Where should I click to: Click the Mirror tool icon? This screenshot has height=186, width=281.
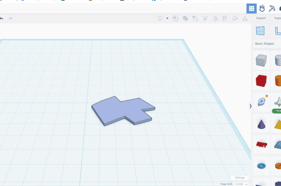(215, 18)
